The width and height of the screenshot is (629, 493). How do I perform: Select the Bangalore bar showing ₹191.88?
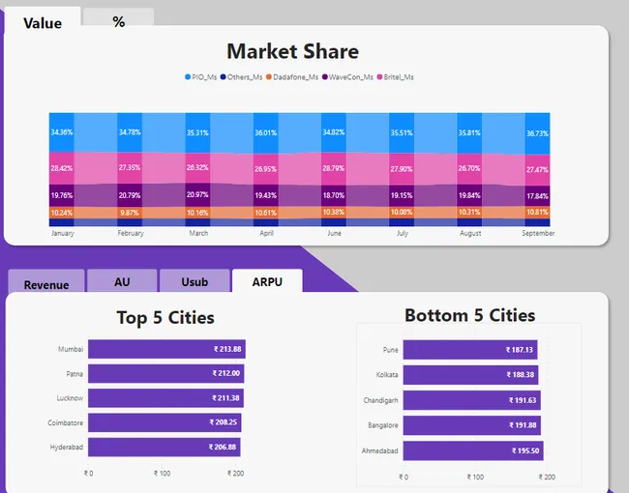472,425
